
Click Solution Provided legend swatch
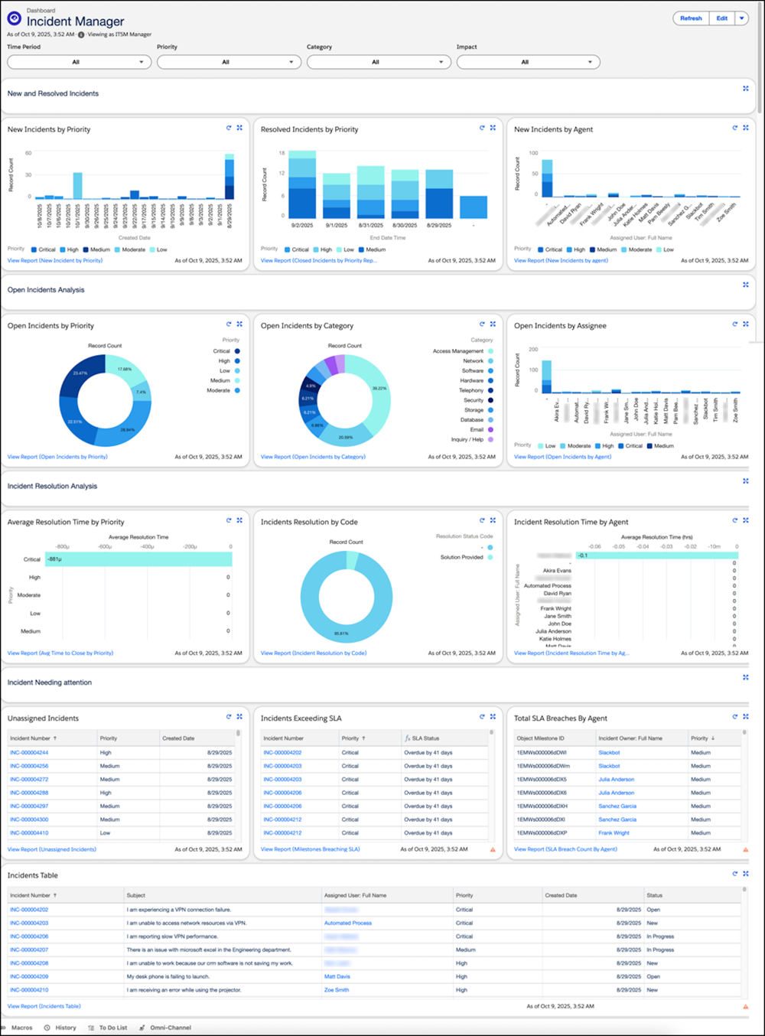(490, 557)
